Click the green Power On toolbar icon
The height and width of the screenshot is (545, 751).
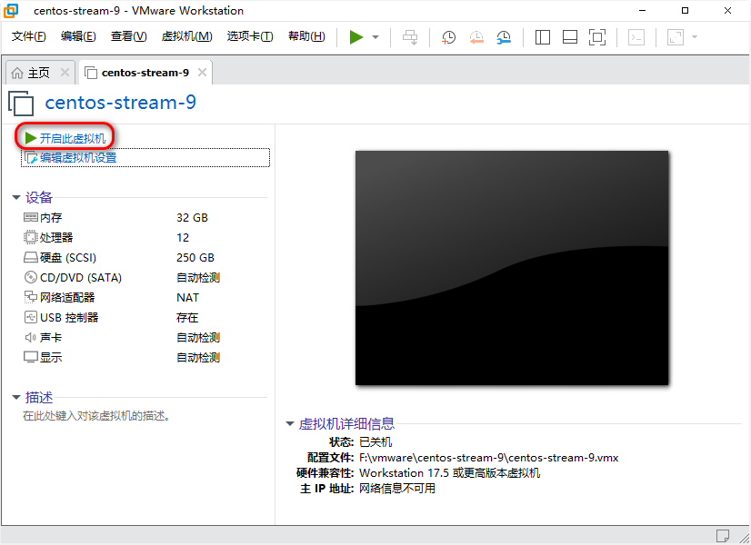355,37
